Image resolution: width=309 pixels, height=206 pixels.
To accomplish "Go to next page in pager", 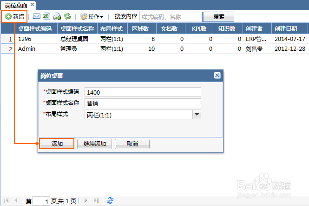I will click(85, 200).
